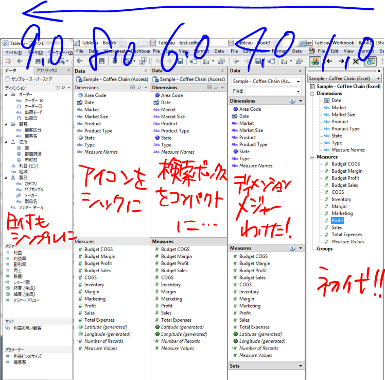This screenshot has height=380, width=385.
Task: Click the back arrow in Book6 toolbar
Action: 80,61
